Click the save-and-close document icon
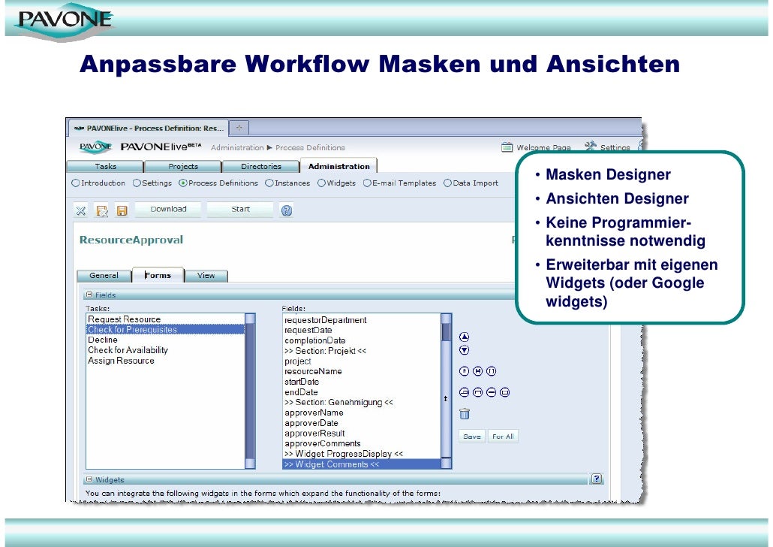The image size is (773, 547). tap(101, 211)
